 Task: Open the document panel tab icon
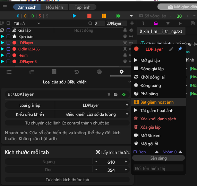tap(54, 72)
